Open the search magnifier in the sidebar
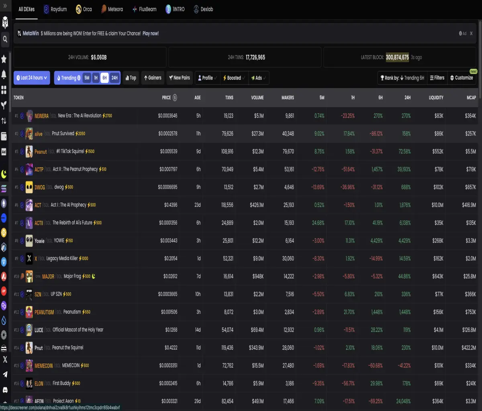Image resolution: width=482 pixels, height=411 pixels. click(x=5, y=39)
